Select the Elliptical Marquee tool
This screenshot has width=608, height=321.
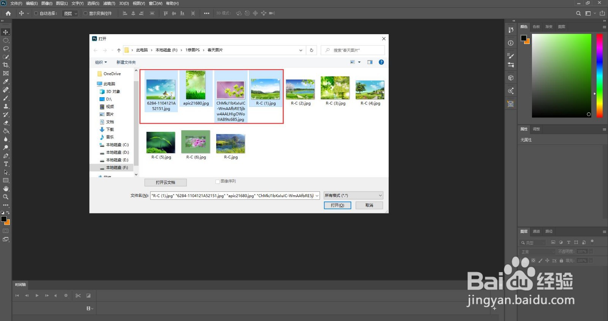pyautogui.click(x=6, y=40)
